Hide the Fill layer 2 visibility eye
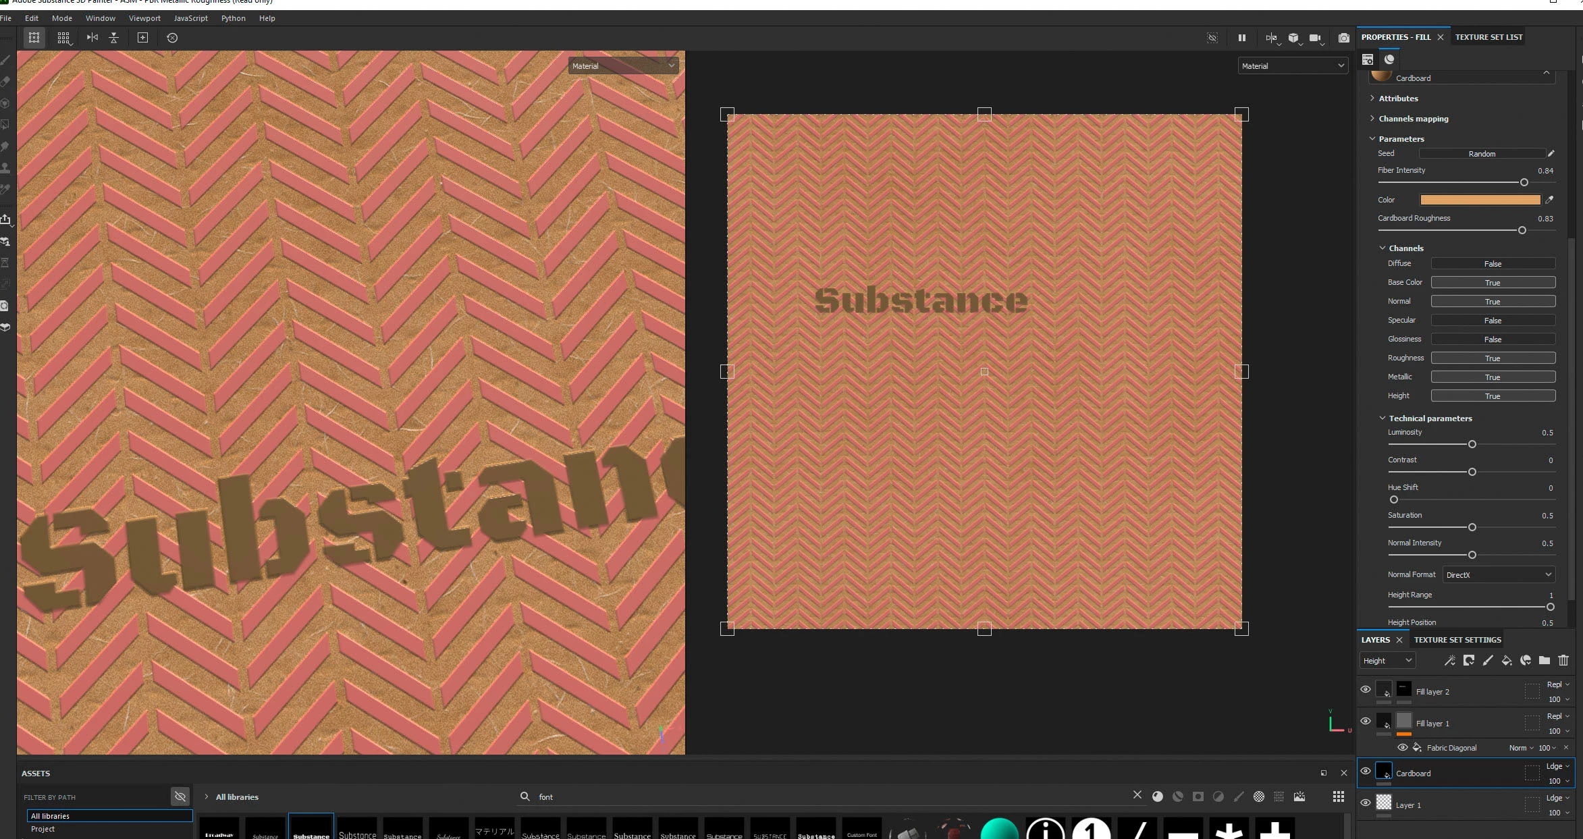 (1365, 689)
